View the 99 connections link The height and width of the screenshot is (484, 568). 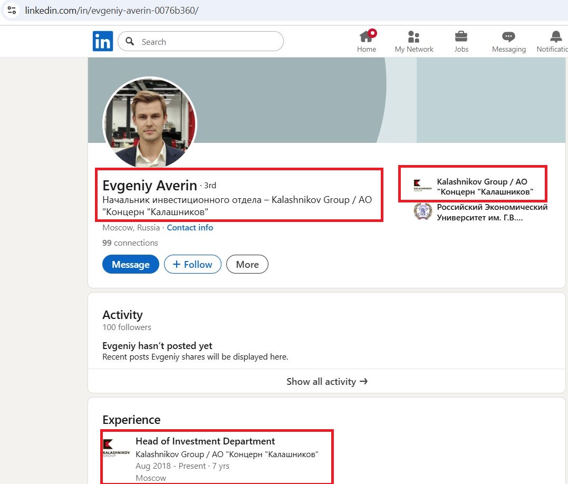coord(130,243)
